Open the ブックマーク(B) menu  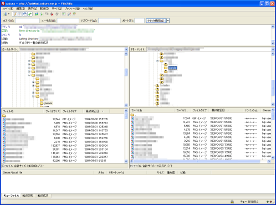click(x=72, y=9)
